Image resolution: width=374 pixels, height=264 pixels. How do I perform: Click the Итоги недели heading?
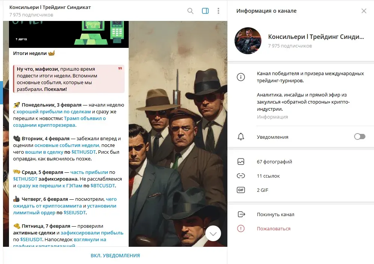click(x=30, y=53)
